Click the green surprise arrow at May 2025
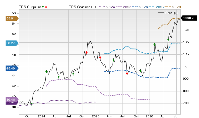The height and width of the screenshot is (118, 199). [x=113, y=60]
